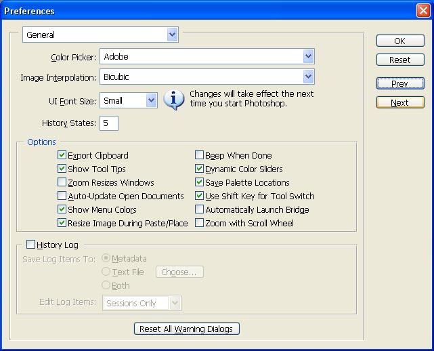Viewport: 434px width, 351px height.
Task: Close the Preferences dialog with the X
Action: click(422, 11)
